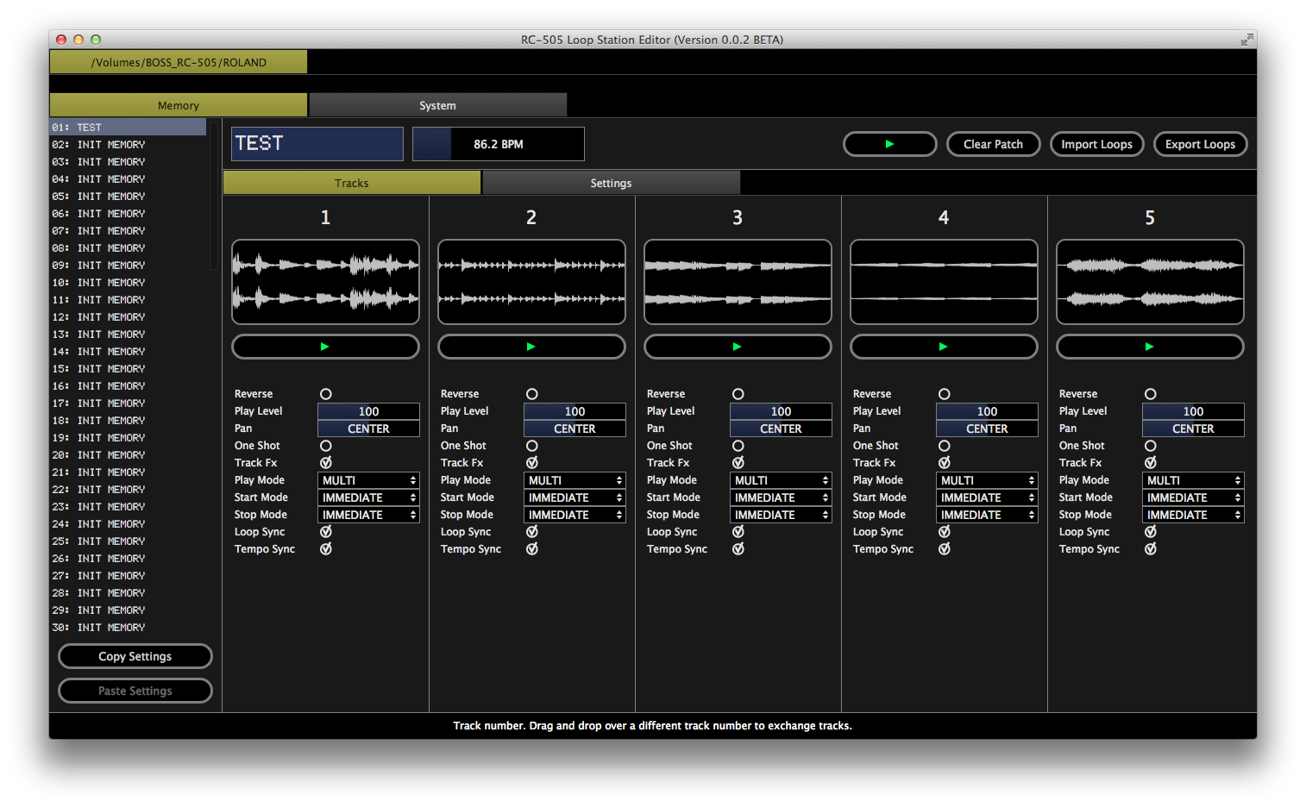Click the Copy Settings button
The width and height of the screenshot is (1306, 807).
pyautogui.click(x=135, y=656)
